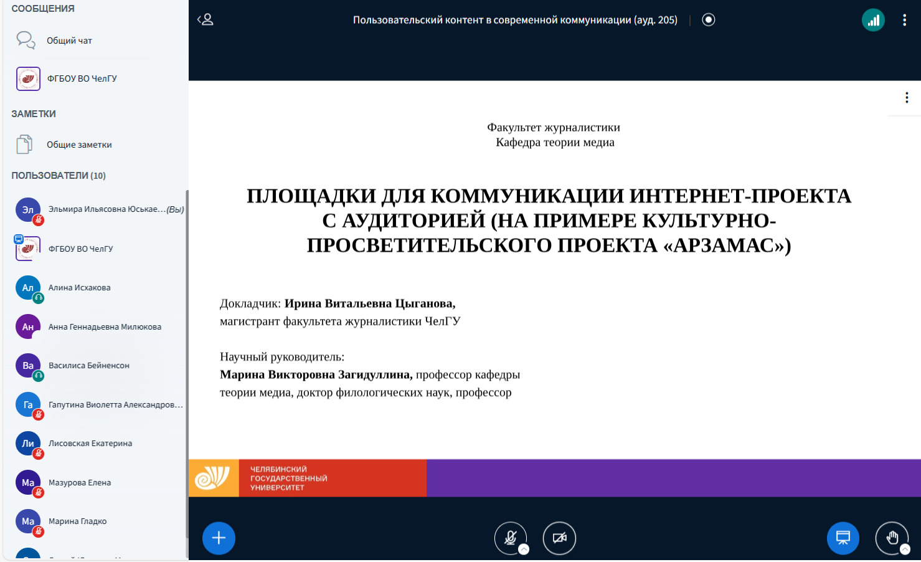Open the Общий чат public chat

point(69,40)
